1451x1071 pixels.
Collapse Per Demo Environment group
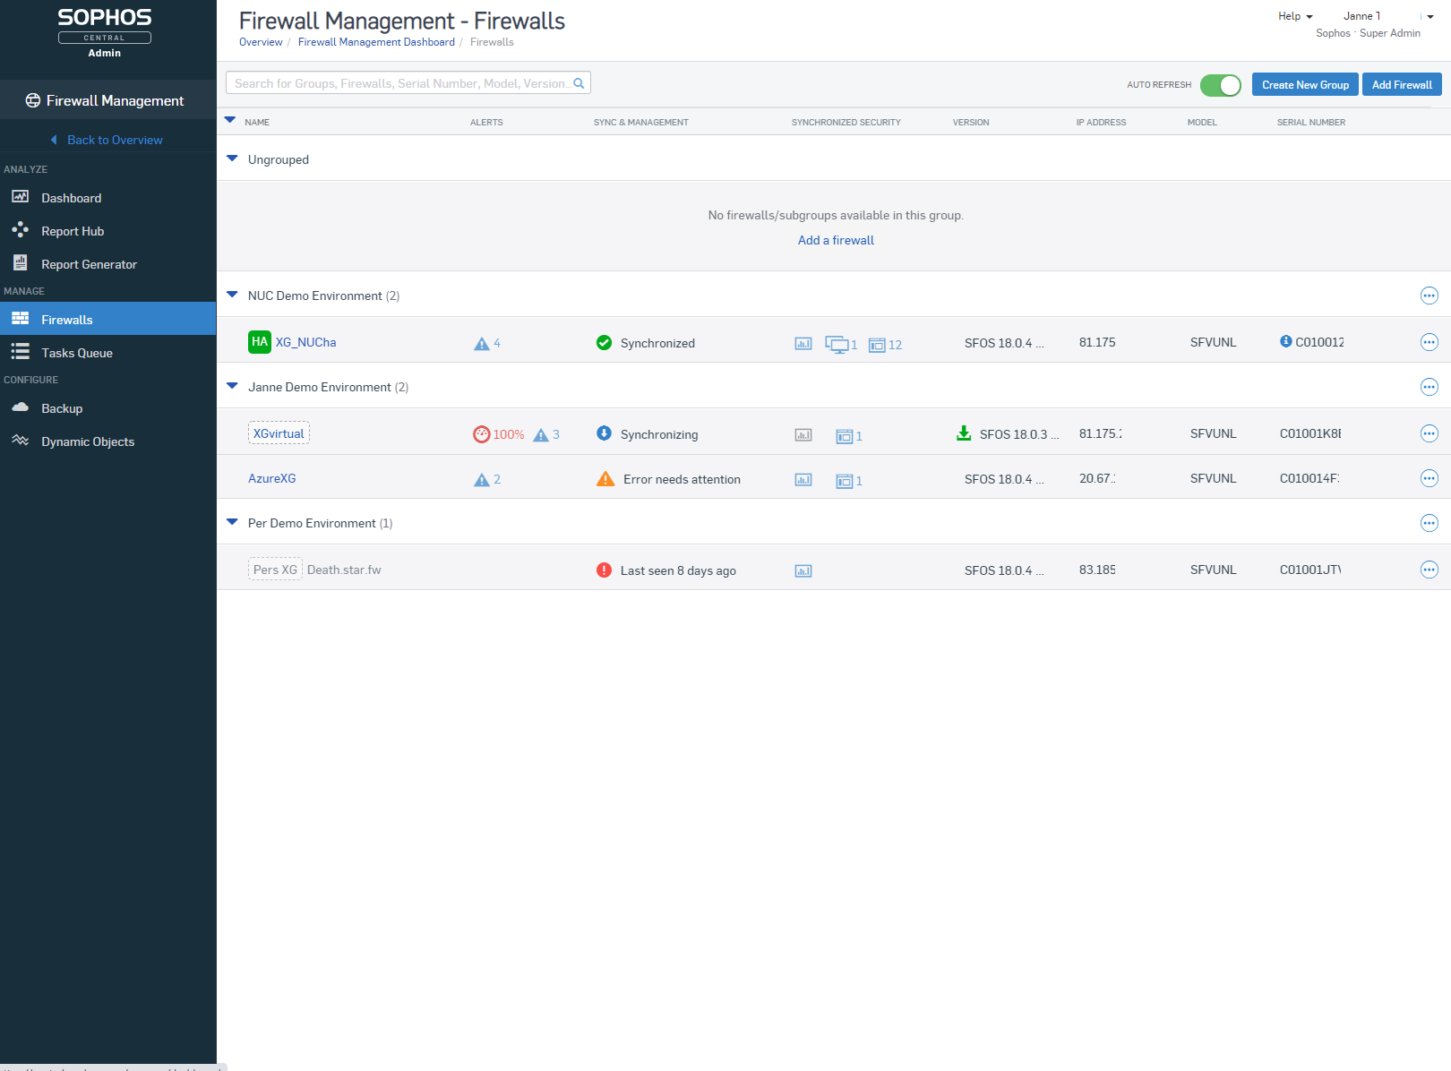[232, 522]
